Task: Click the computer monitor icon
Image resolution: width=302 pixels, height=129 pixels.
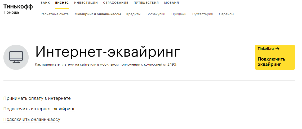Action: (16, 57)
